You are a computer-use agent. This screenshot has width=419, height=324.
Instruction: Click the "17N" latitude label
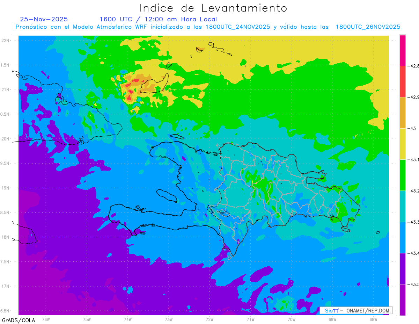point(5,286)
